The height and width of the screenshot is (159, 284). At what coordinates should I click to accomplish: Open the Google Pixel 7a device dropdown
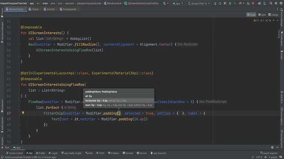coord(199,3)
